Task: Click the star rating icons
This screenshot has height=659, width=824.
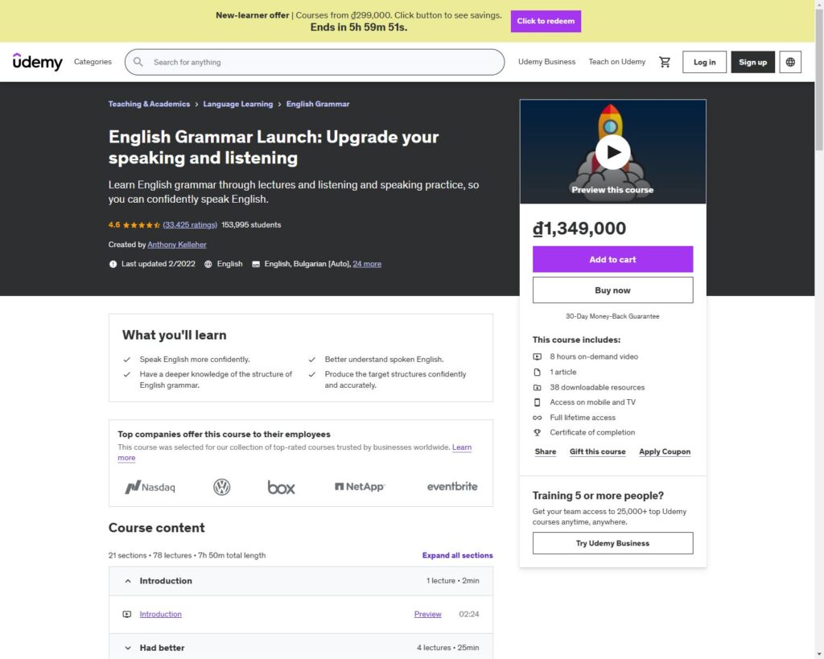Action: [141, 225]
